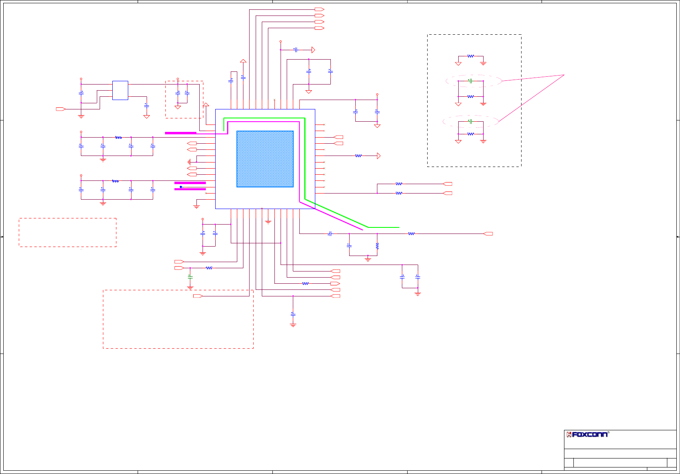The width and height of the screenshot is (680, 474).
Task: Click off-page connector ending the long right line
Action: point(488,234)
